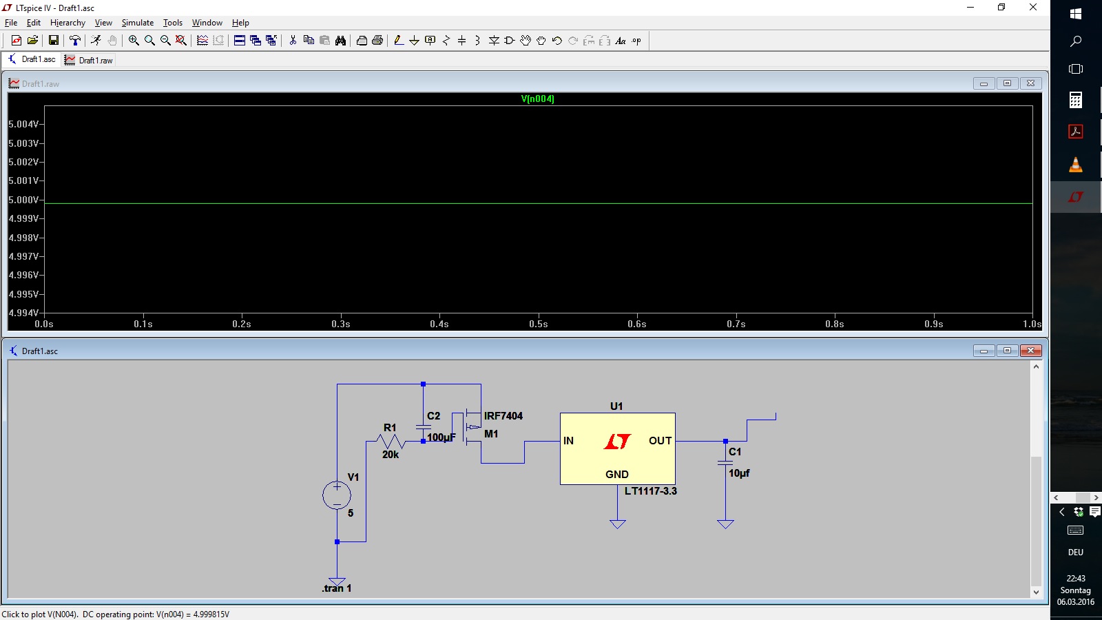Click the Pick Visible Traces icon
The width and height of the screenshot is (1102, 620).
point(202,41)
